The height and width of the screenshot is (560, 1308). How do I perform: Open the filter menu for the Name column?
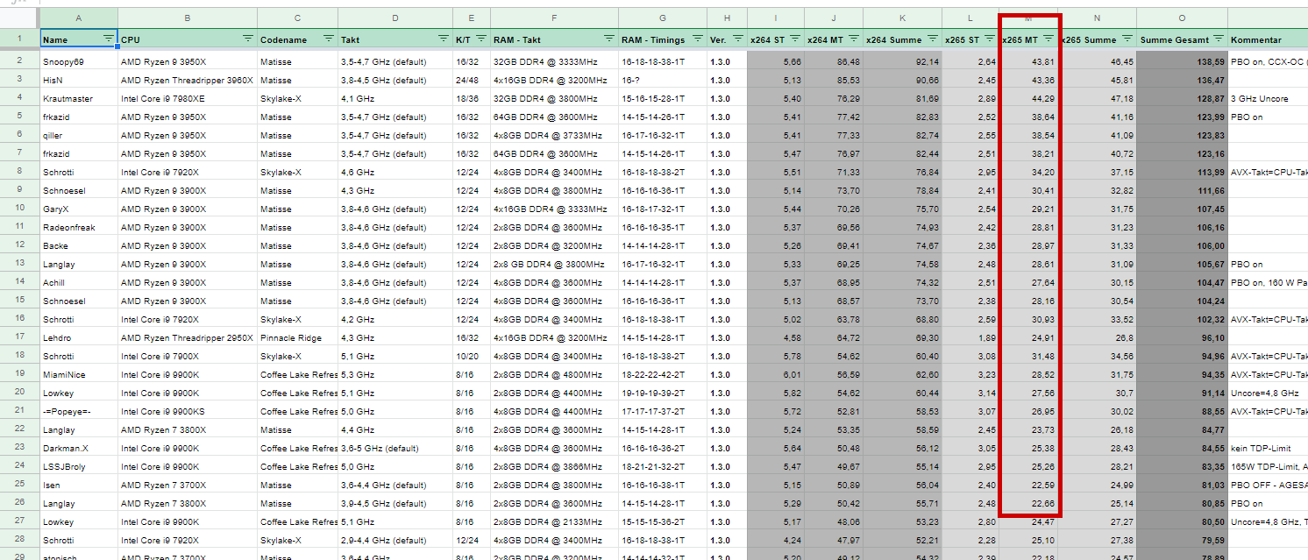click(x=108, y=39)
